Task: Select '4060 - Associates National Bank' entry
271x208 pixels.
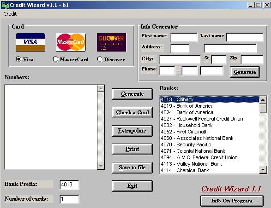Action: 210,138
